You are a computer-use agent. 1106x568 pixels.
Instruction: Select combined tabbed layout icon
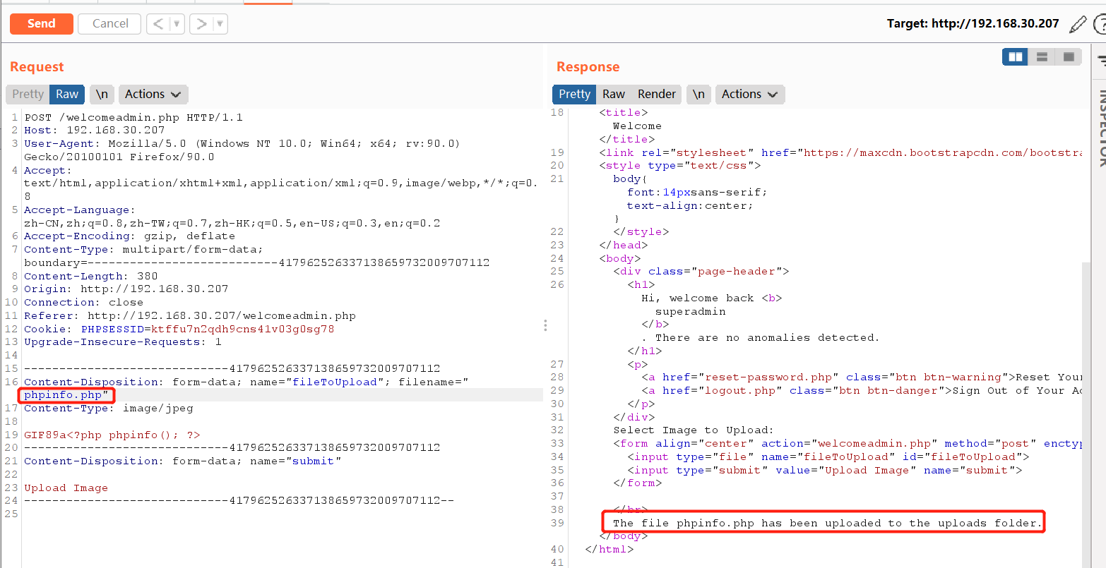1068,57
